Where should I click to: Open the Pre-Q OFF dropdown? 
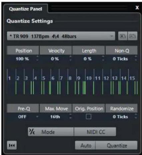(x=23, y=117)
